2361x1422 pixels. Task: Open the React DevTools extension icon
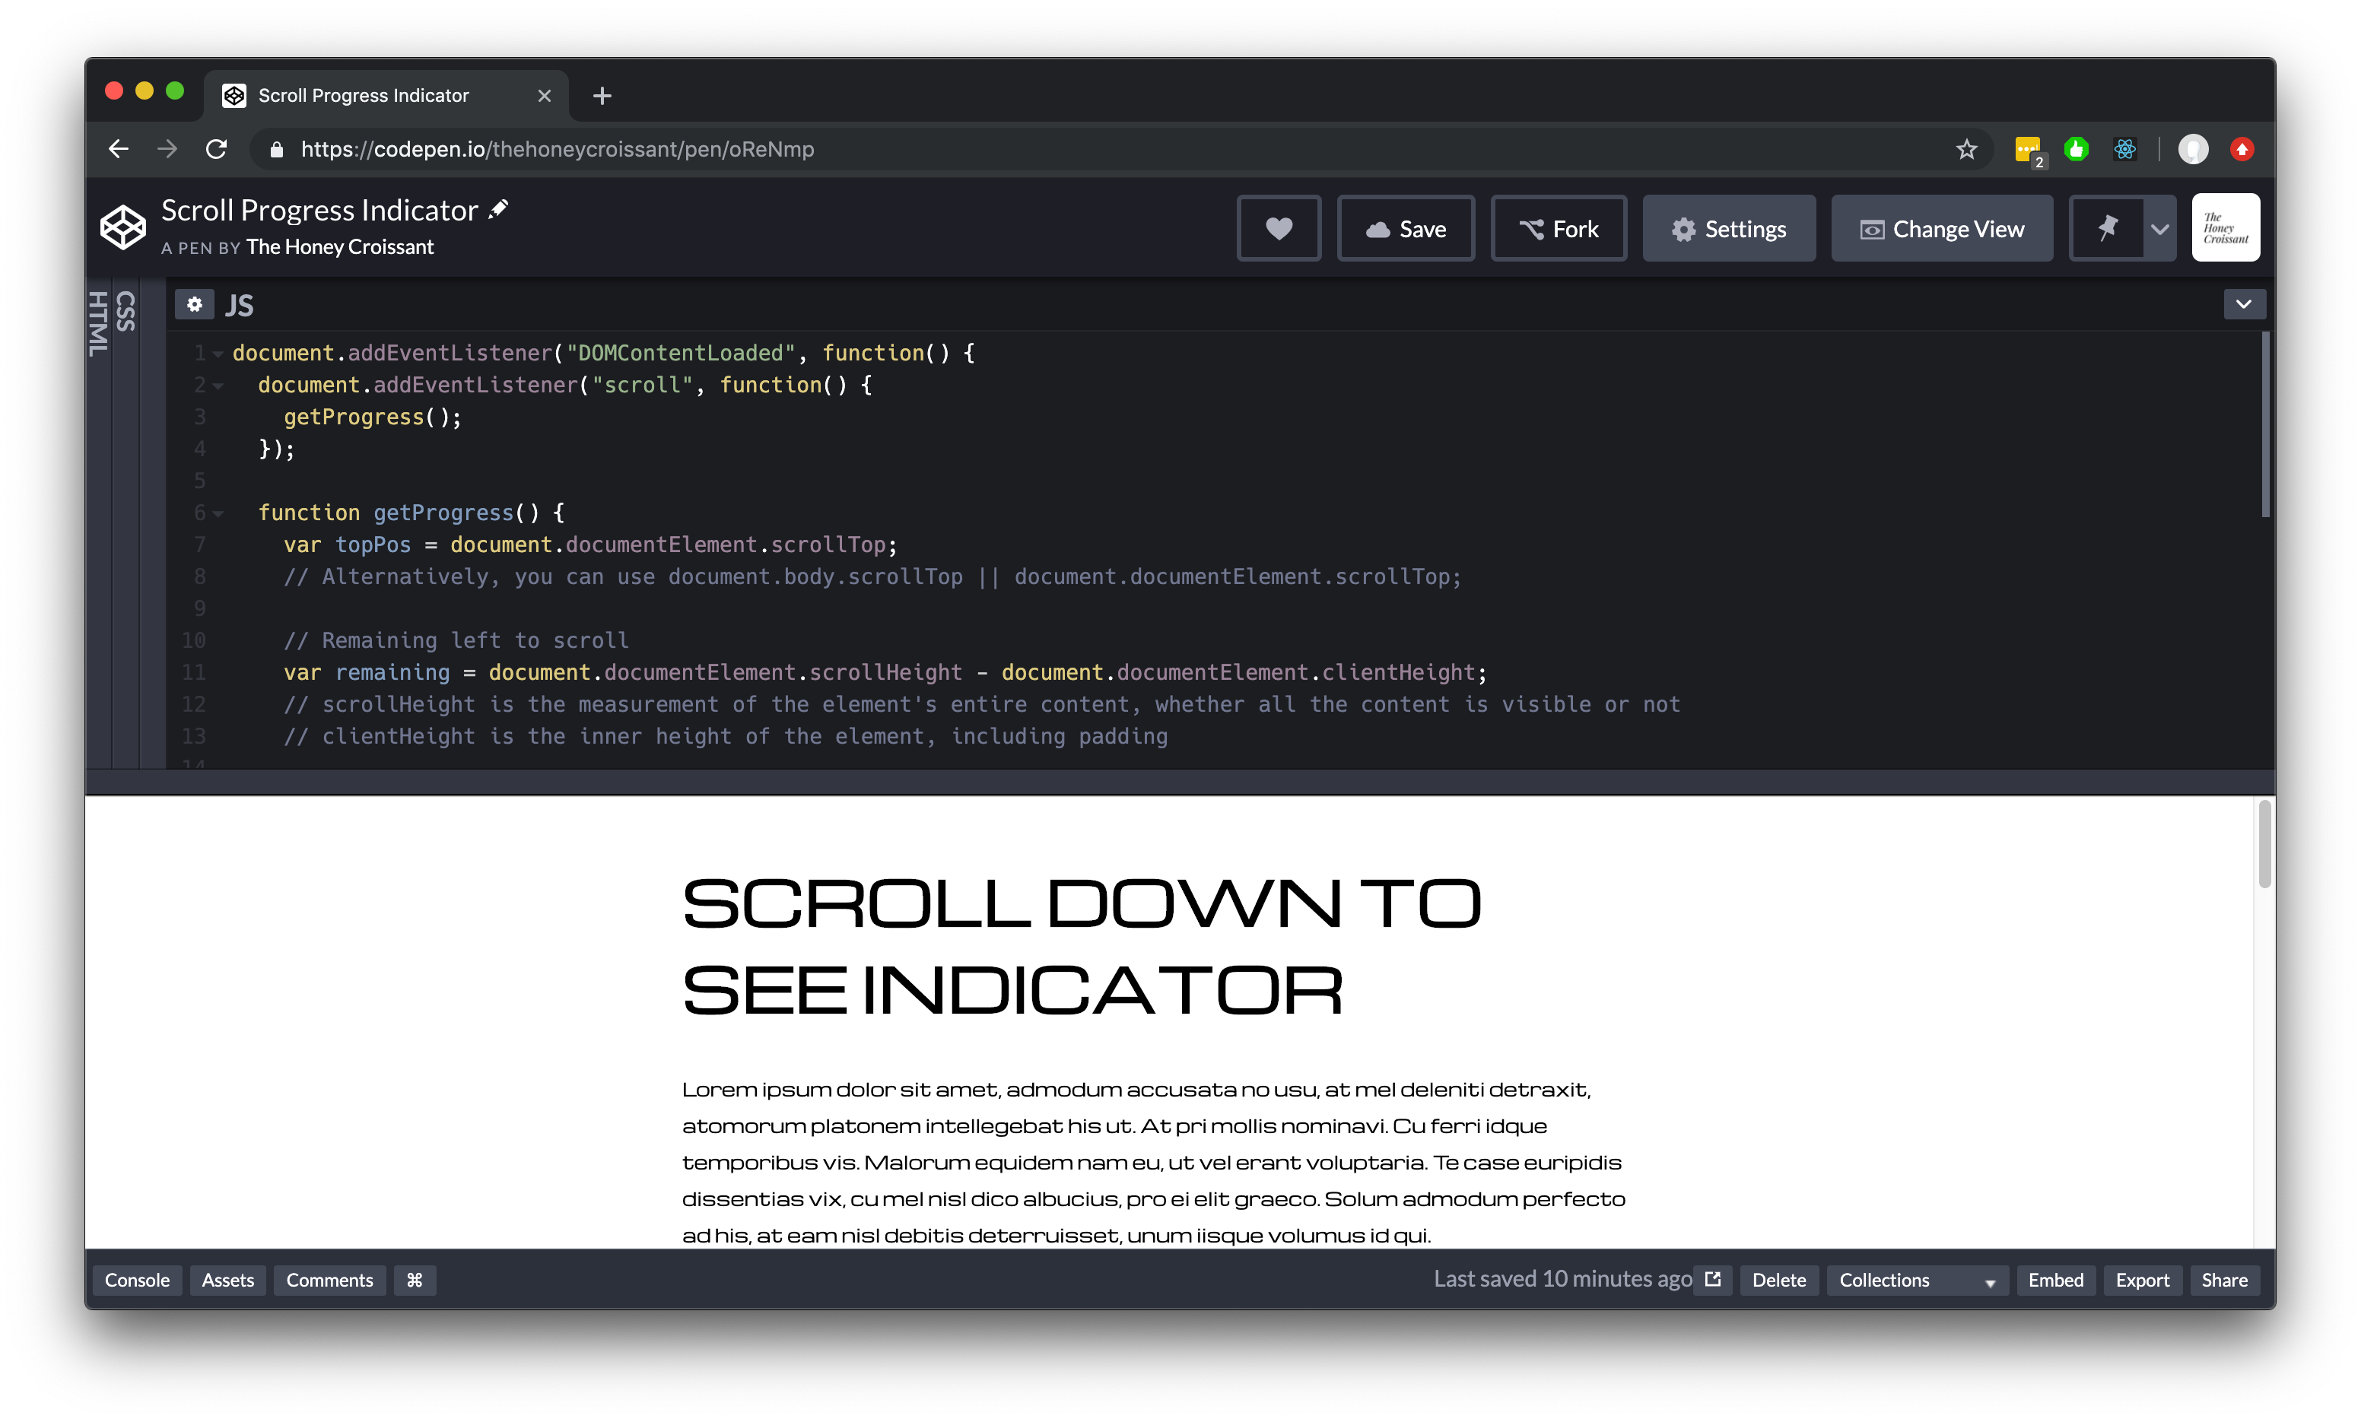pyautogui.click(x=2124, y=150)
